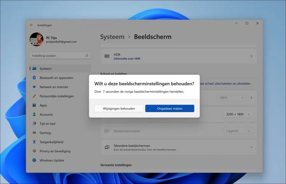Click the pctipsinfo01@gmail.com account text

coord(61,42)
